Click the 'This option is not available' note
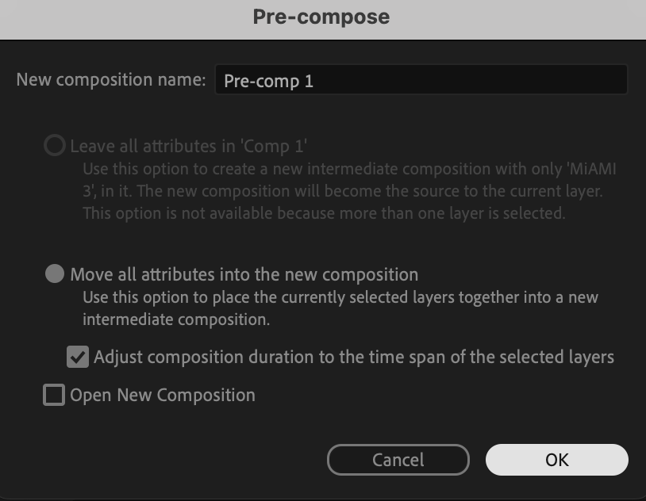Image resolution: width=646 pixels, height=501 pixels. (324, 213)
